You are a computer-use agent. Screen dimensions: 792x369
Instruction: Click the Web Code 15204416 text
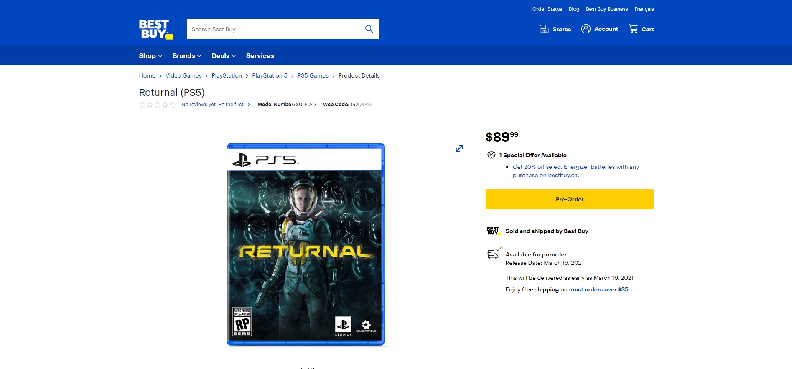pyautogui.click(x=348, y=105)
